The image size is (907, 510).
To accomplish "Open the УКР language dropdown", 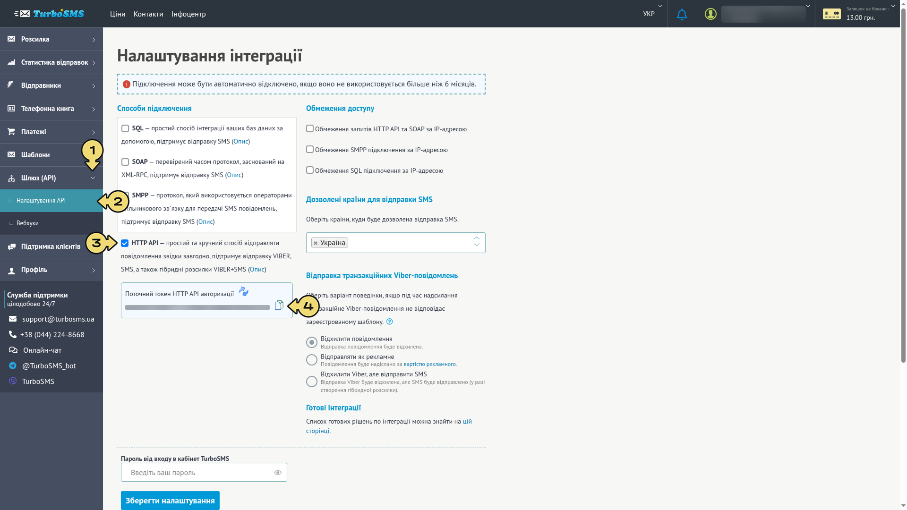I will 653,14.
